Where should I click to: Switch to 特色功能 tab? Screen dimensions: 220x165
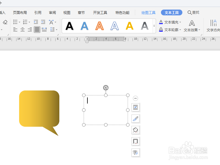pyautogui.click(x=122, y=13)
